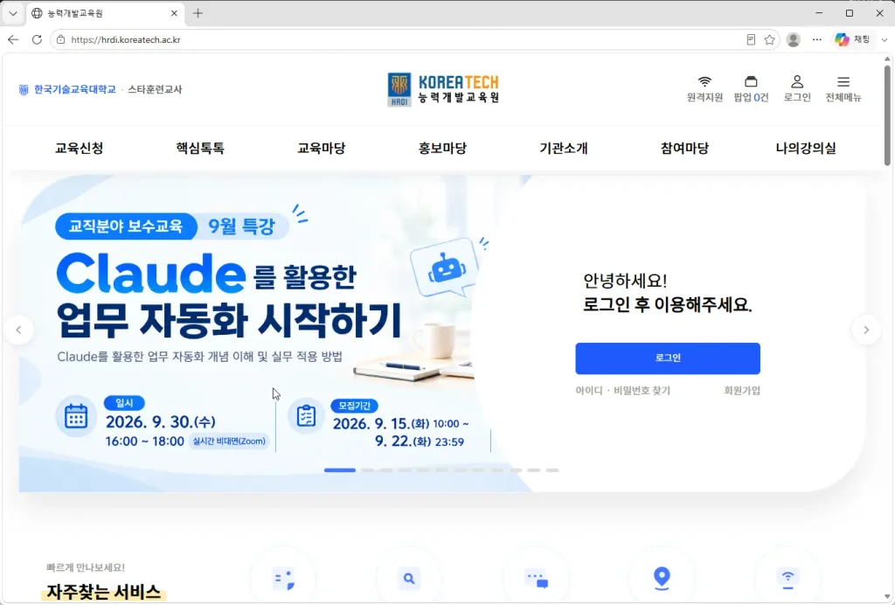Click the 일시 badge

124,403
